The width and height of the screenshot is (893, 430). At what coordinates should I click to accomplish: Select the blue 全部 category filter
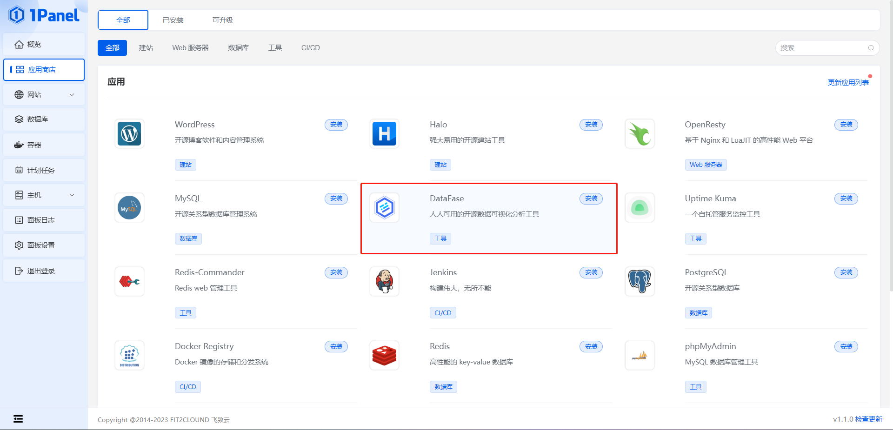(x=112, y=48)
